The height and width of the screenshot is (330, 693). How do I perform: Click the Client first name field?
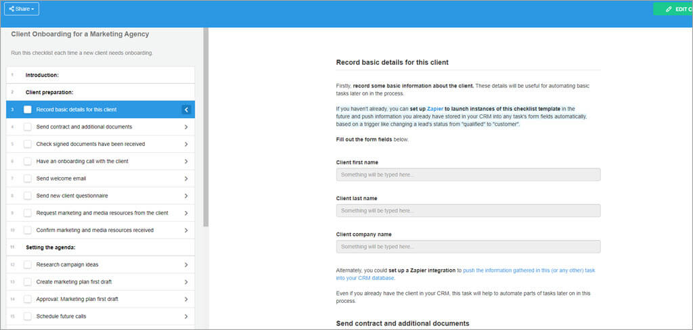click(468, 174)
